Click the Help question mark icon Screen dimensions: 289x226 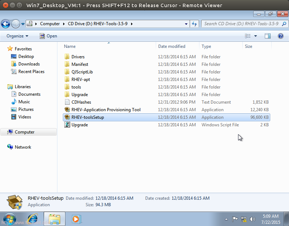[x=280, y=36]
